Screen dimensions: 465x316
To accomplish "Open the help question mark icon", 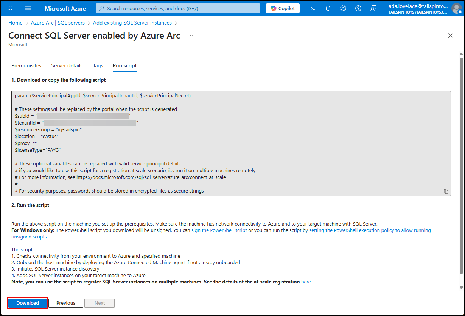I will pos(358,8).
